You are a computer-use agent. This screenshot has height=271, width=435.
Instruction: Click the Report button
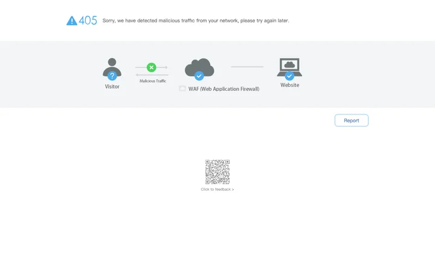[x=351, y=120]
